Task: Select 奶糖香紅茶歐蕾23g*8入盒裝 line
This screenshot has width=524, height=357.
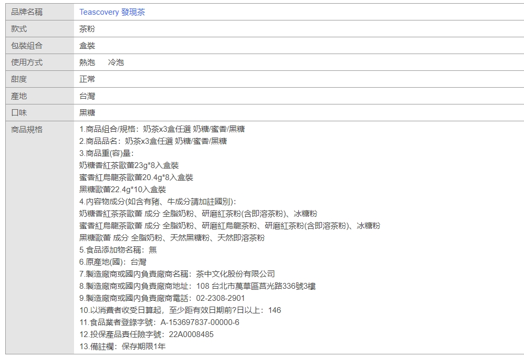Action: point(129,165)
